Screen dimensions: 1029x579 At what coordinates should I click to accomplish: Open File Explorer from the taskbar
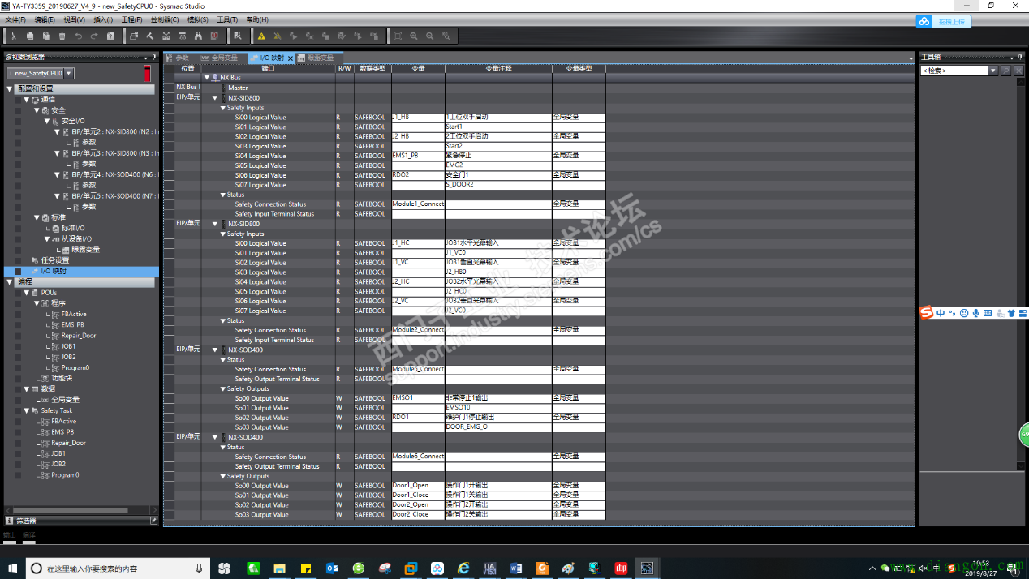279,568
